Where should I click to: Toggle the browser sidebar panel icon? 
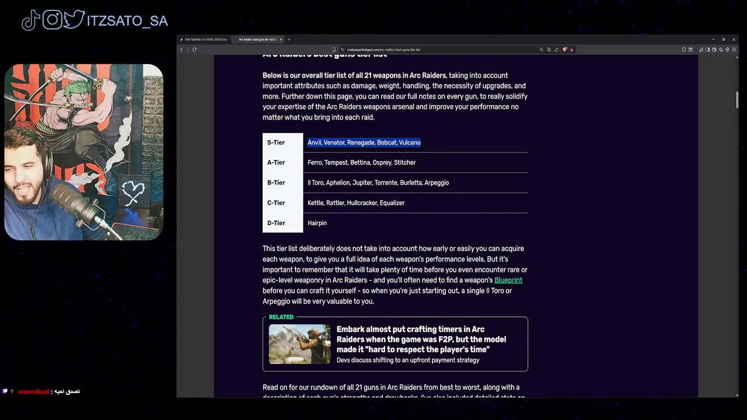coord(707,50)
